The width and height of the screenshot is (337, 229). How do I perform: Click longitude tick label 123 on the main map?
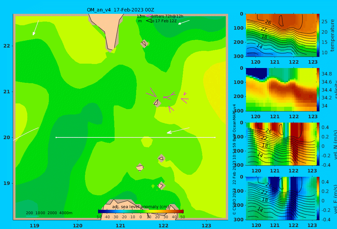[207, 226]
